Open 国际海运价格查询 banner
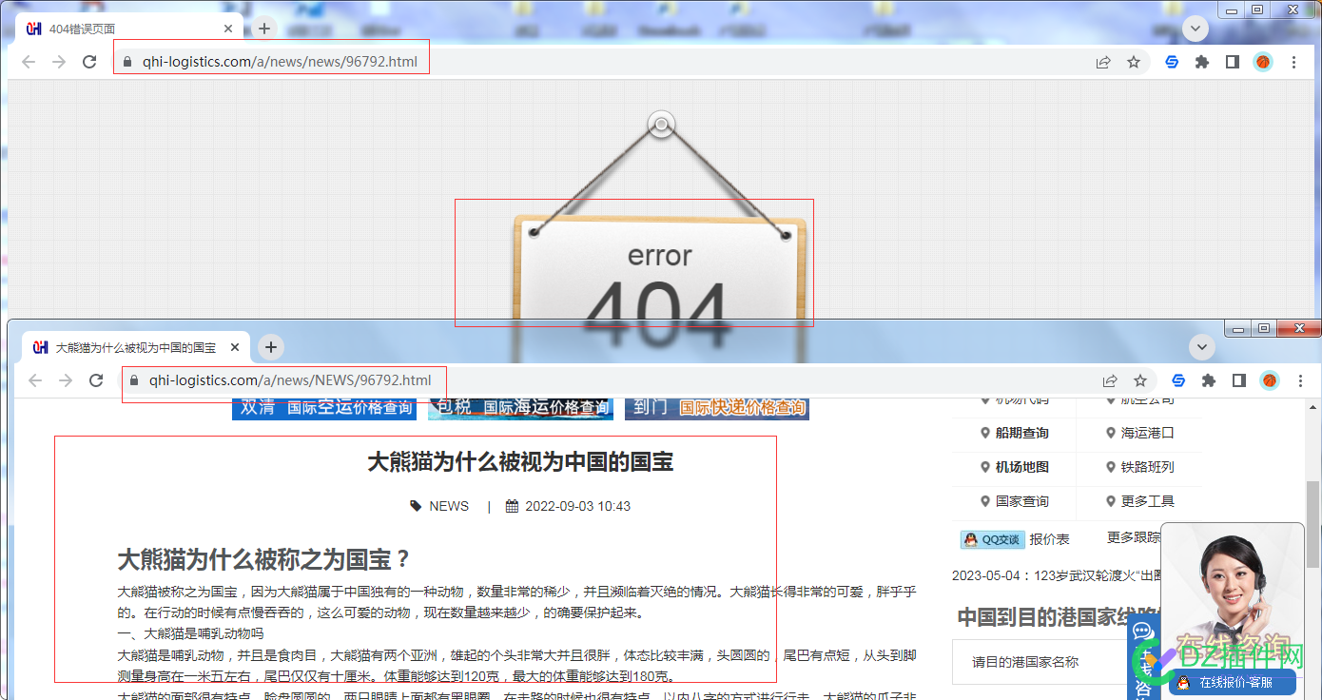Screen dimensions: 1322x700 (x=521, y=408)
